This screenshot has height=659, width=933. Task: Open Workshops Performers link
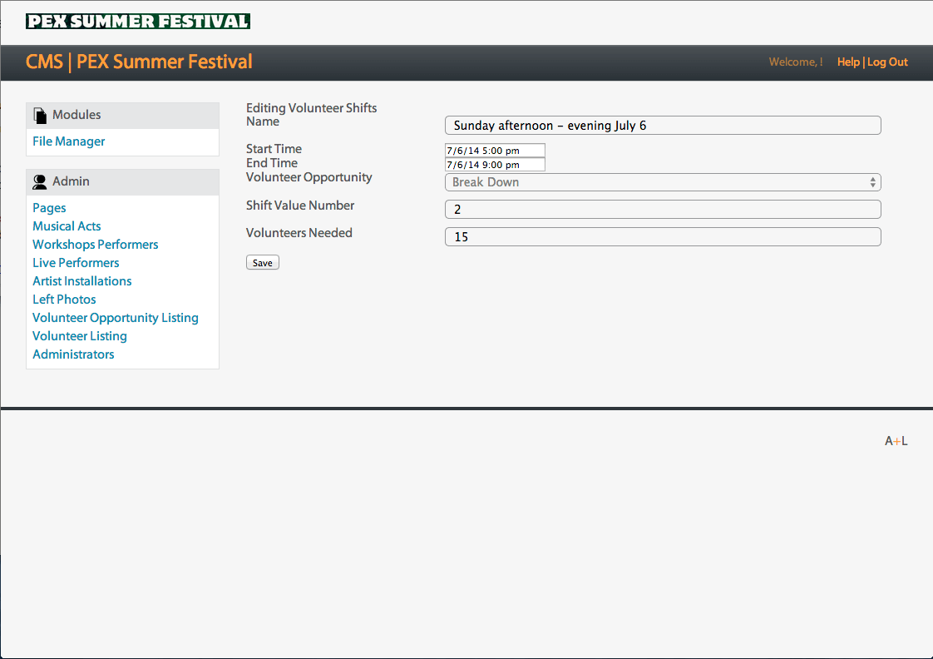pyautogui.click(x=95, y=245)
